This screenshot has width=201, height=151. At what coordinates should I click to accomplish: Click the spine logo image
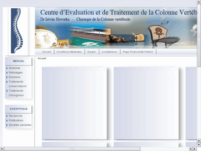coord(17,31)
